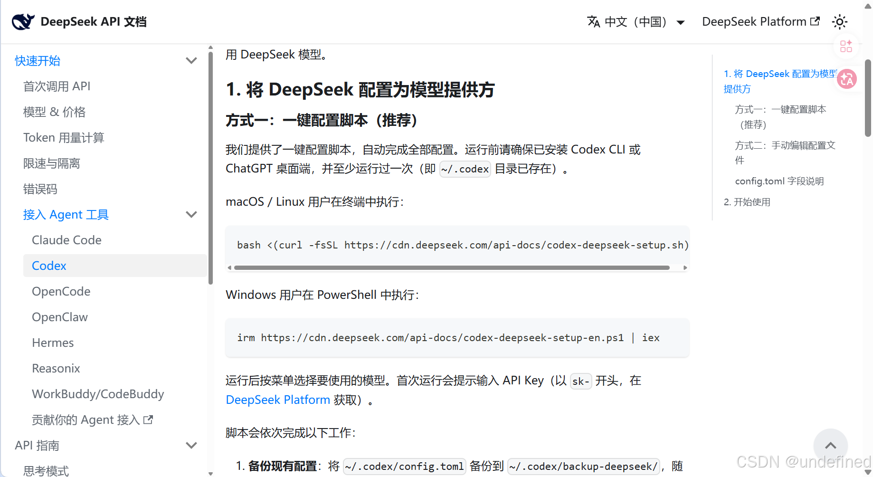Open 错误码 sidebar page
This screenshot has width=873, height=477.
[x=40, y=189]
